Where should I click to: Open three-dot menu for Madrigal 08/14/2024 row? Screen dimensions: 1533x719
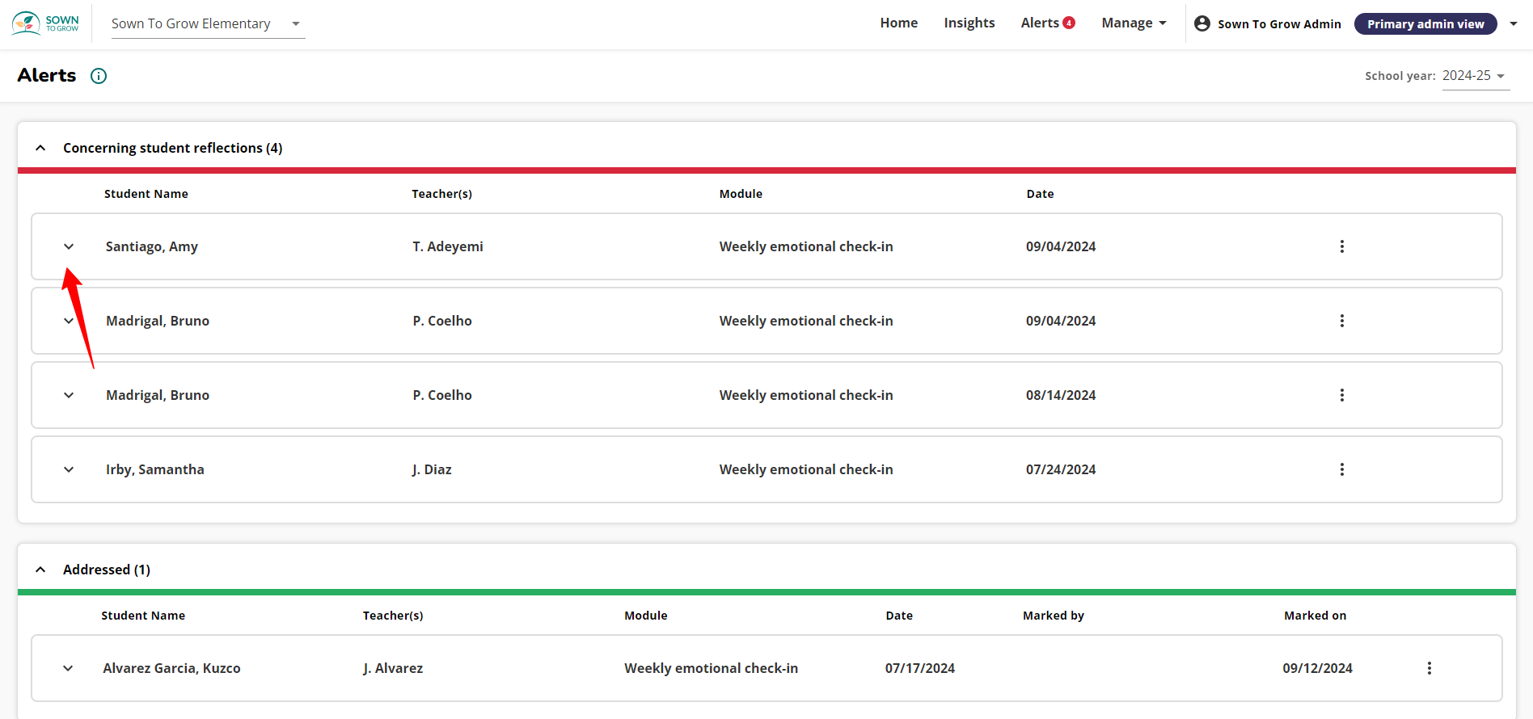coord(1342,395)
